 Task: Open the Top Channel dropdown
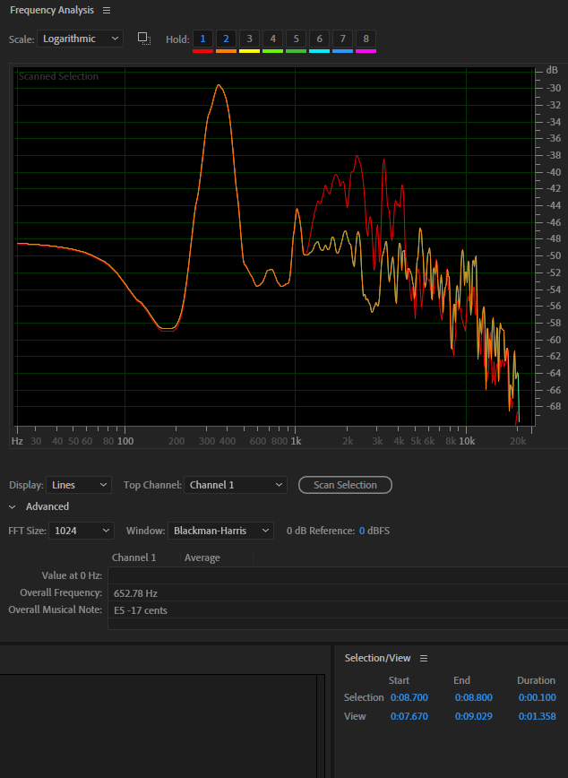pos(236,485)
